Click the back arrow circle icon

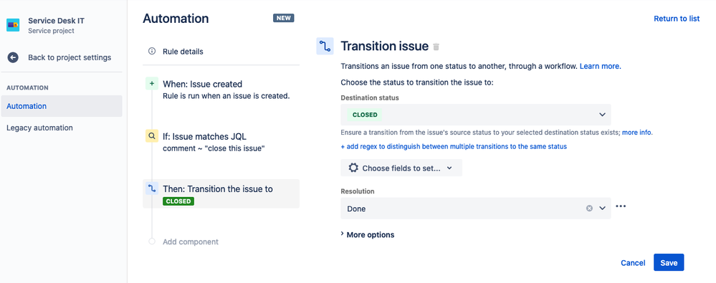click(x=13, y=57)
